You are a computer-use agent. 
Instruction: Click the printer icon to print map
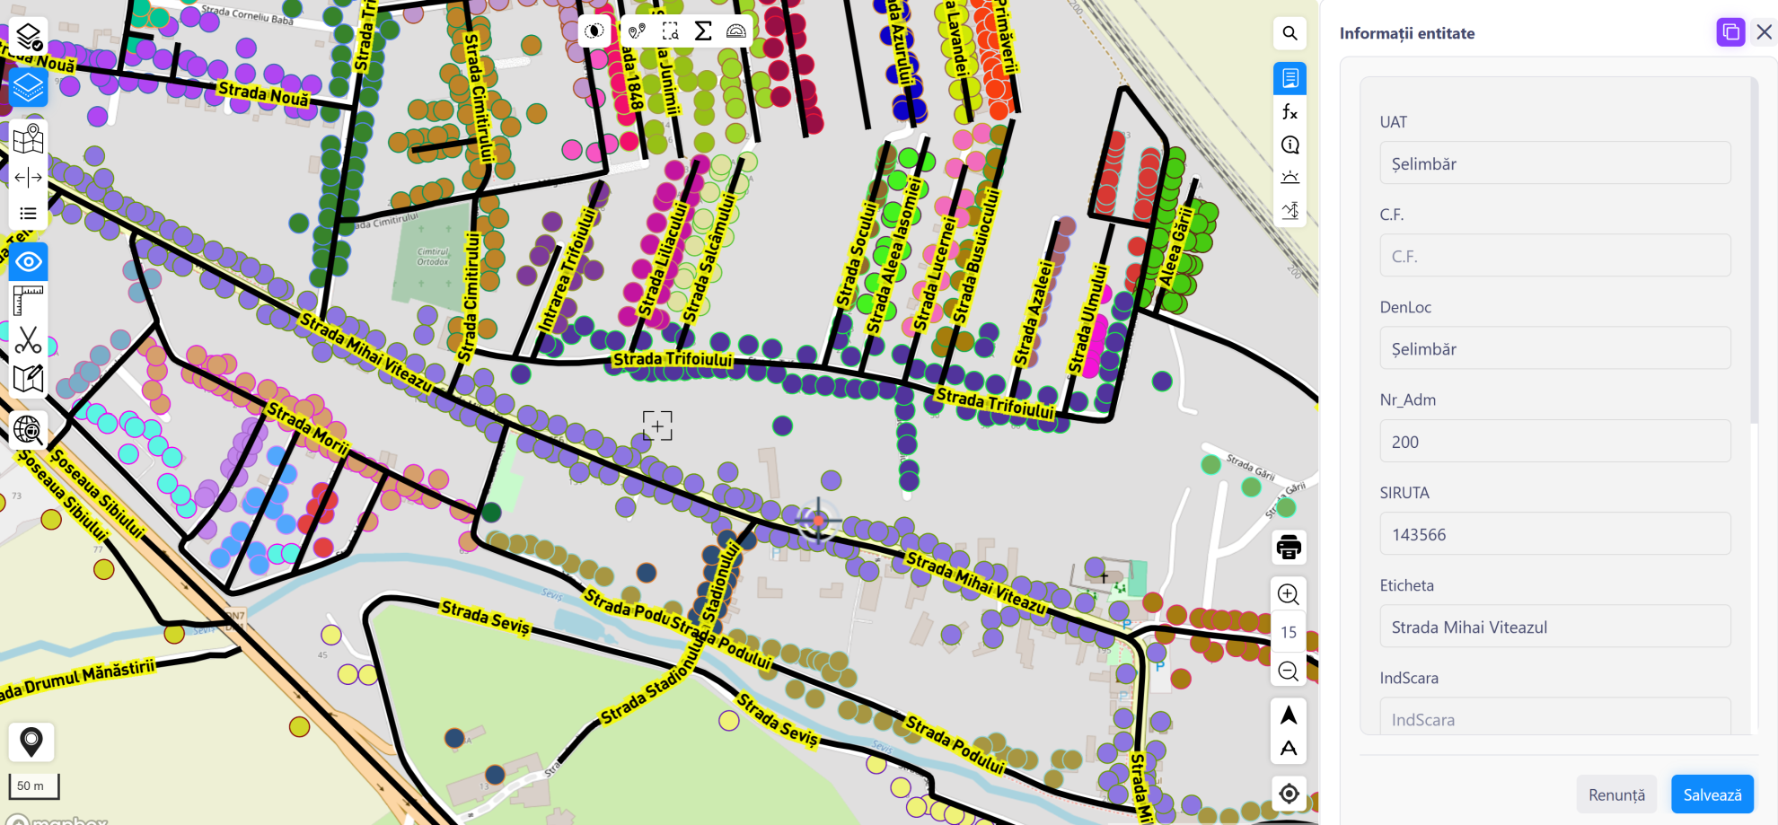click(x=1289, y=547)
